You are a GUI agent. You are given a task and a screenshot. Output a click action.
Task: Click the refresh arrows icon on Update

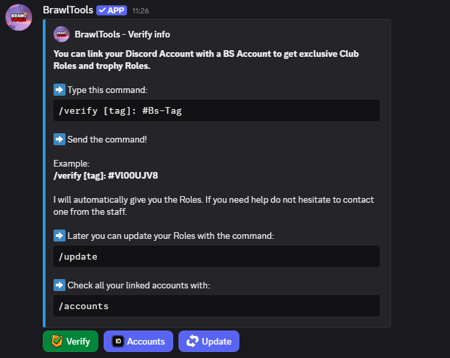pyautogui.click(x=193, y=341)
